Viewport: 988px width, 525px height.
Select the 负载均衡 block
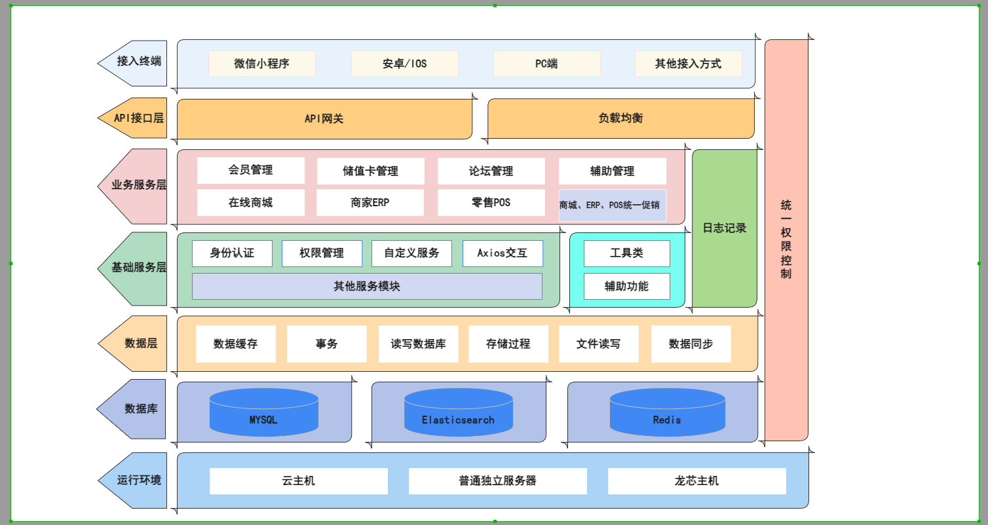point(621,119)
